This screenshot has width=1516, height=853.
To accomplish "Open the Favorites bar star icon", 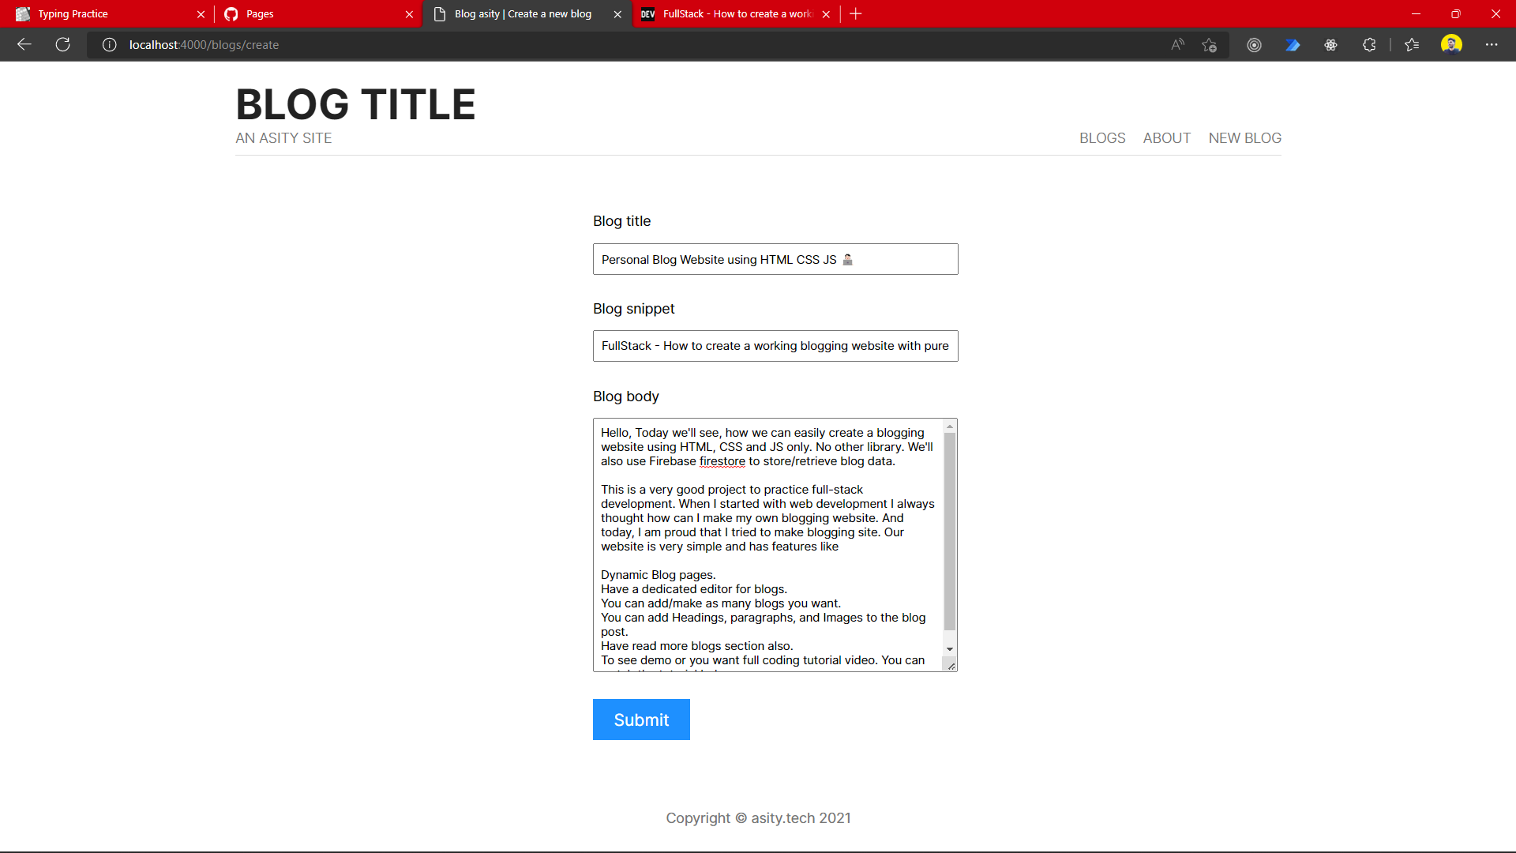I will pyautogui.click(x=1413, y=44).
